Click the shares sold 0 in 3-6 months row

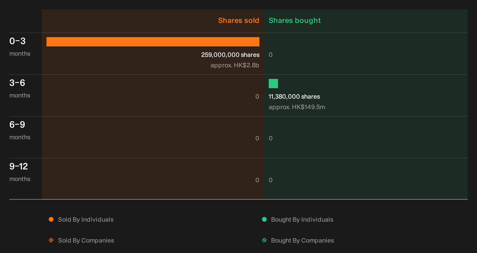point(257,97)
